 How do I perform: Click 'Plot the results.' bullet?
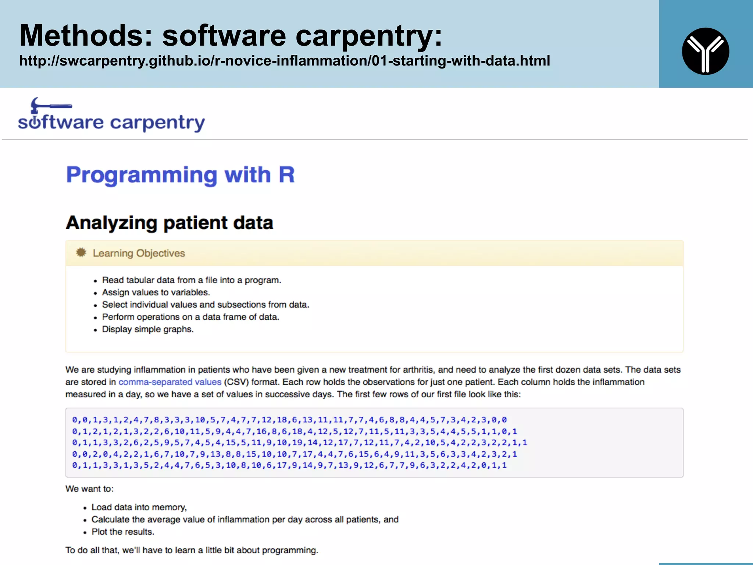click(123, 532)
